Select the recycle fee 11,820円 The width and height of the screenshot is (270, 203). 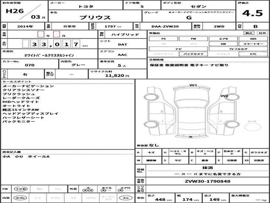[117, 76]
